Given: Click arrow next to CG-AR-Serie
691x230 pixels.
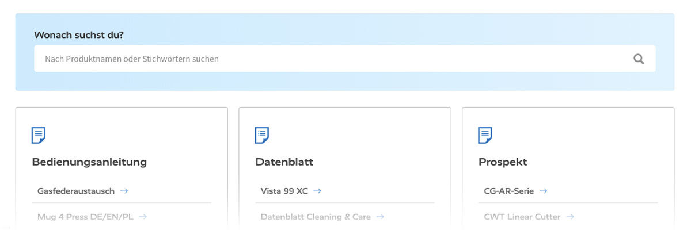Looking at the screenshot, I should pos(543,191).
